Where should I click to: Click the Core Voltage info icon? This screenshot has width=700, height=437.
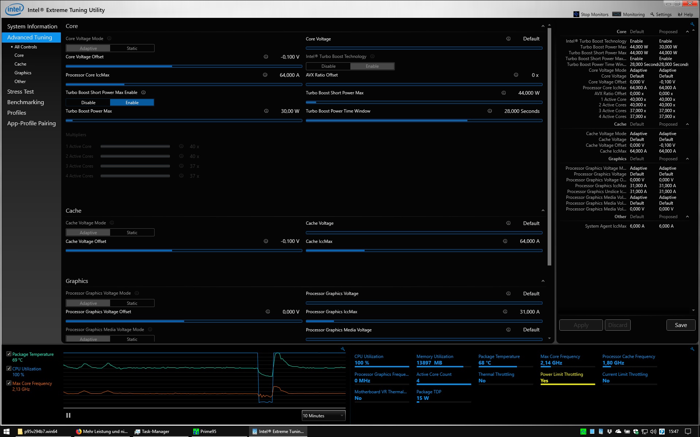click(508, 39)
